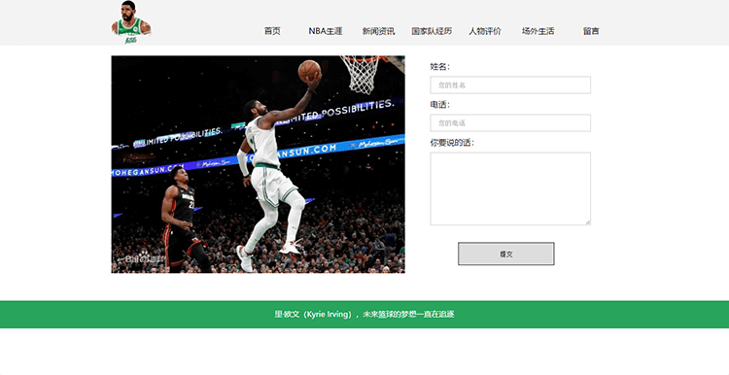Select the 新闻资讯 menu item
729x375 pixels.
(378, 31)
